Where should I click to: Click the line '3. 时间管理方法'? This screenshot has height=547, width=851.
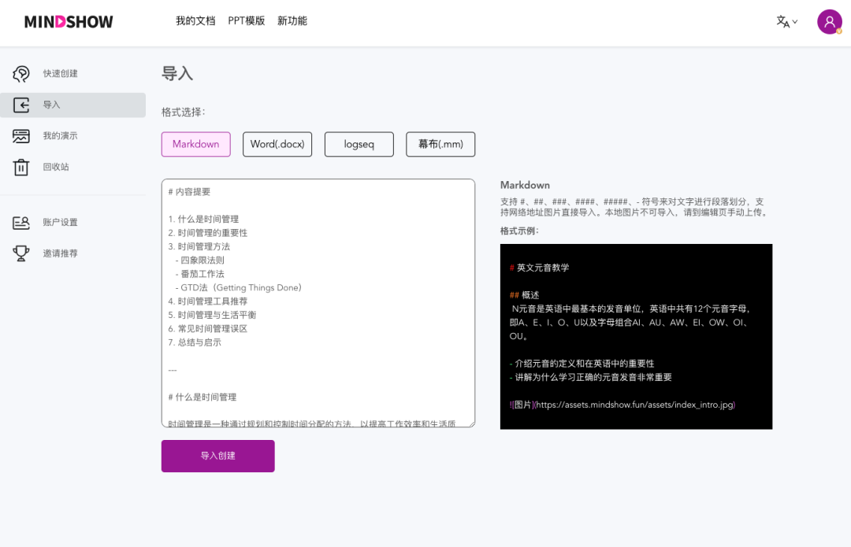click(x=199, y=246)
